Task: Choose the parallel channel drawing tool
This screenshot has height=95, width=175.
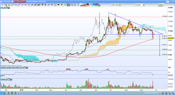Action: pyautogui.click(x=32, y=5)
